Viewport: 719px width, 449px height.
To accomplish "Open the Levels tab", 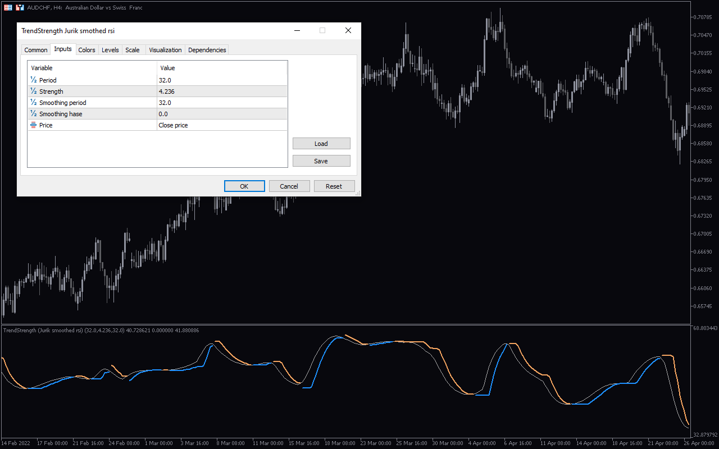I will pyautogui.click(x=110, y=50).
